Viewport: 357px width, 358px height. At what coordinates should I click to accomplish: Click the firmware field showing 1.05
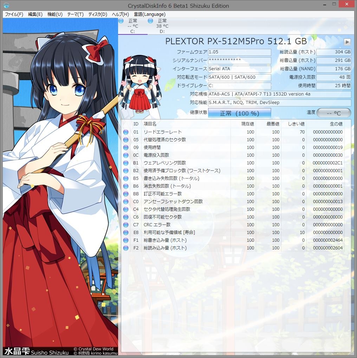click(239, 52)
